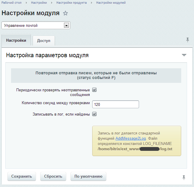Image resolution: width=194 pixels, height=187 pixels.
Task: Uncheck Записывать в лог, если найдены
Action: [94, 114]
